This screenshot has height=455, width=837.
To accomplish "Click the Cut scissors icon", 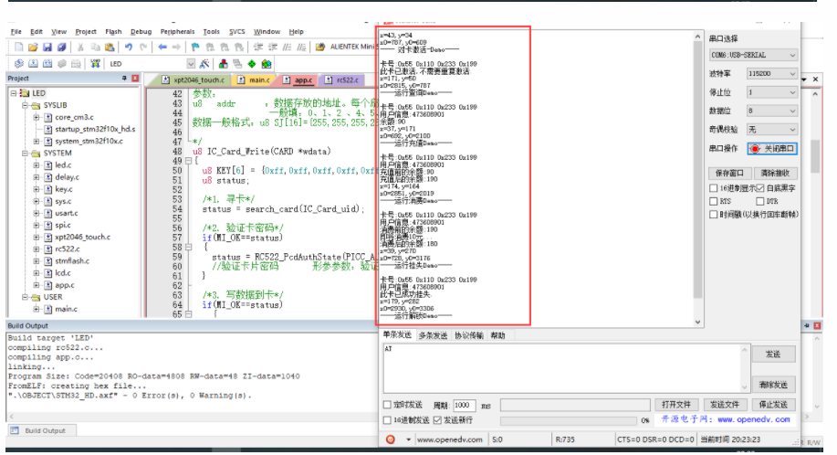I will tap(80, 47).
